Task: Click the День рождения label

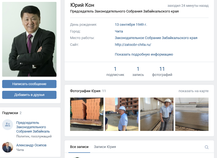Action: pyautogui.click(x=83, y=25)
